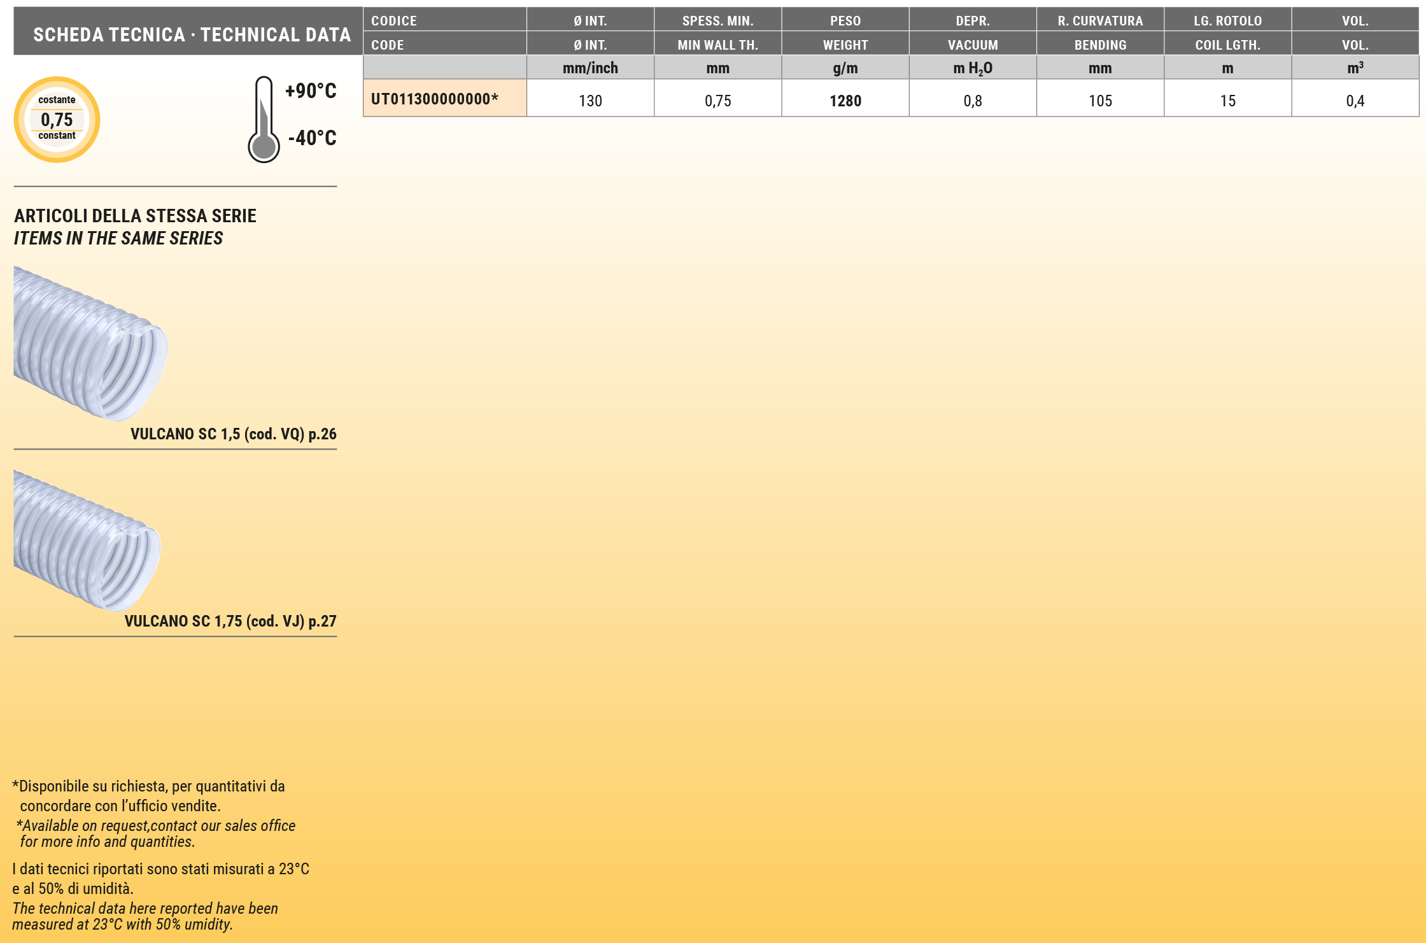Viewport: 1426px width, 943px height.
Task: Click the SCHEDA TECNICA · TECHNICAL DATA title
Action: click(x=192, y=34)
